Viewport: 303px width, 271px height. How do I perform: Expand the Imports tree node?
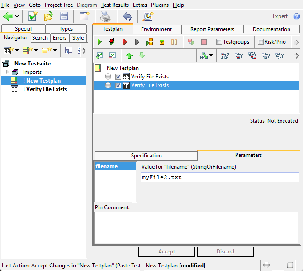click(x=7, y=72)
